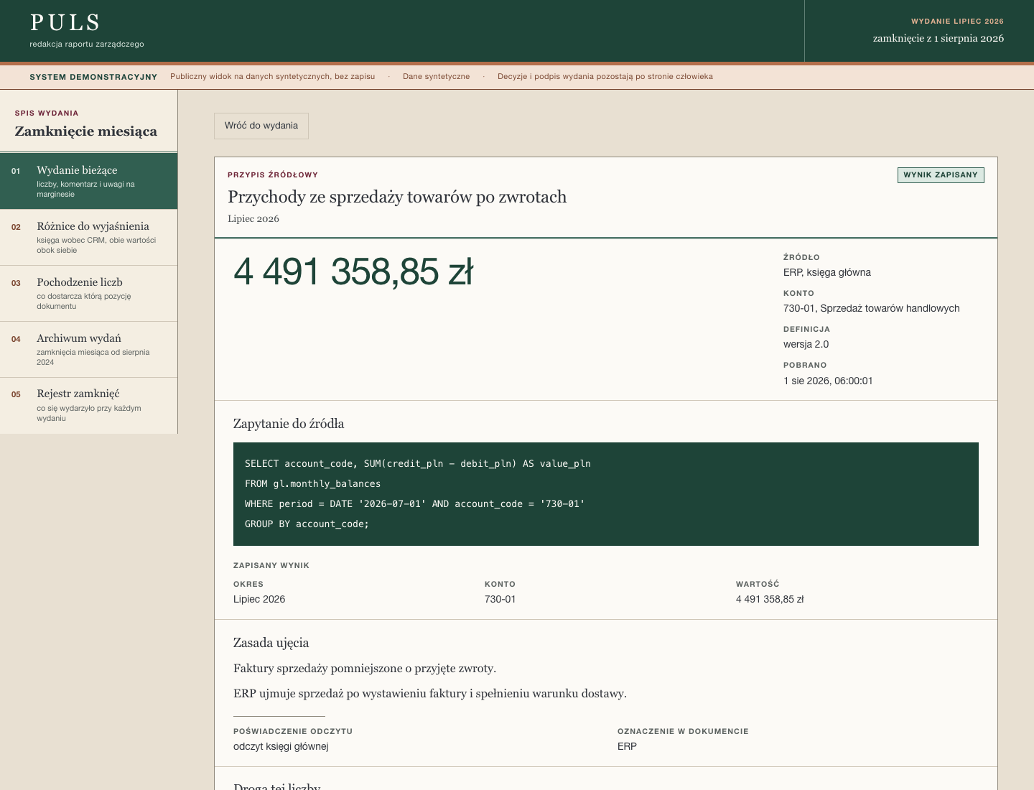Click the "Zamknięcie miesiąca" sidebar title
This screenshot has height=790, width=1034.
(x=86, y=131)
